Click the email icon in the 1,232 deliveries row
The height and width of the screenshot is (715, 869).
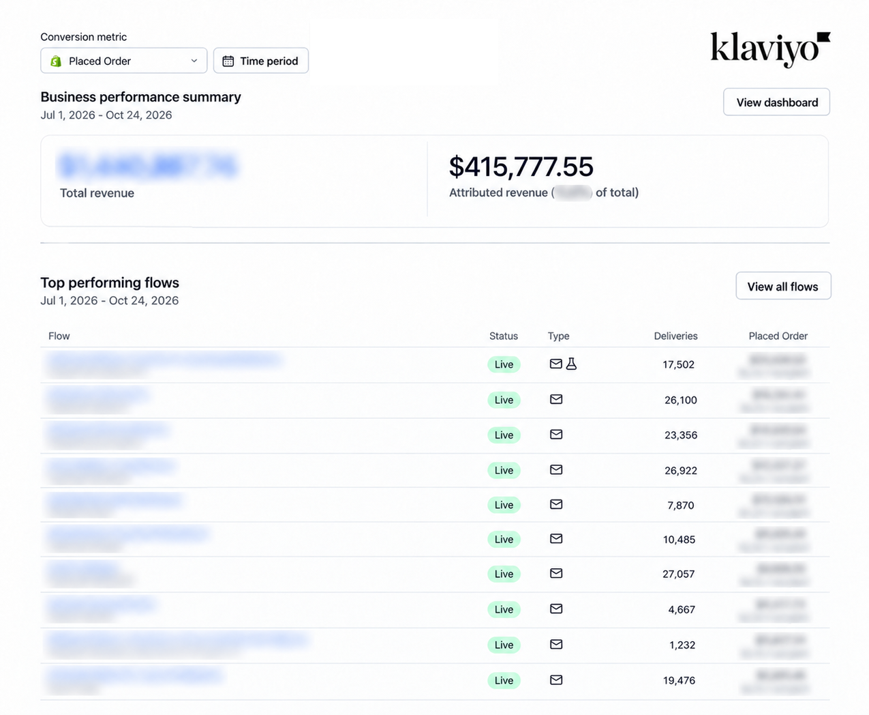[556, 644]
